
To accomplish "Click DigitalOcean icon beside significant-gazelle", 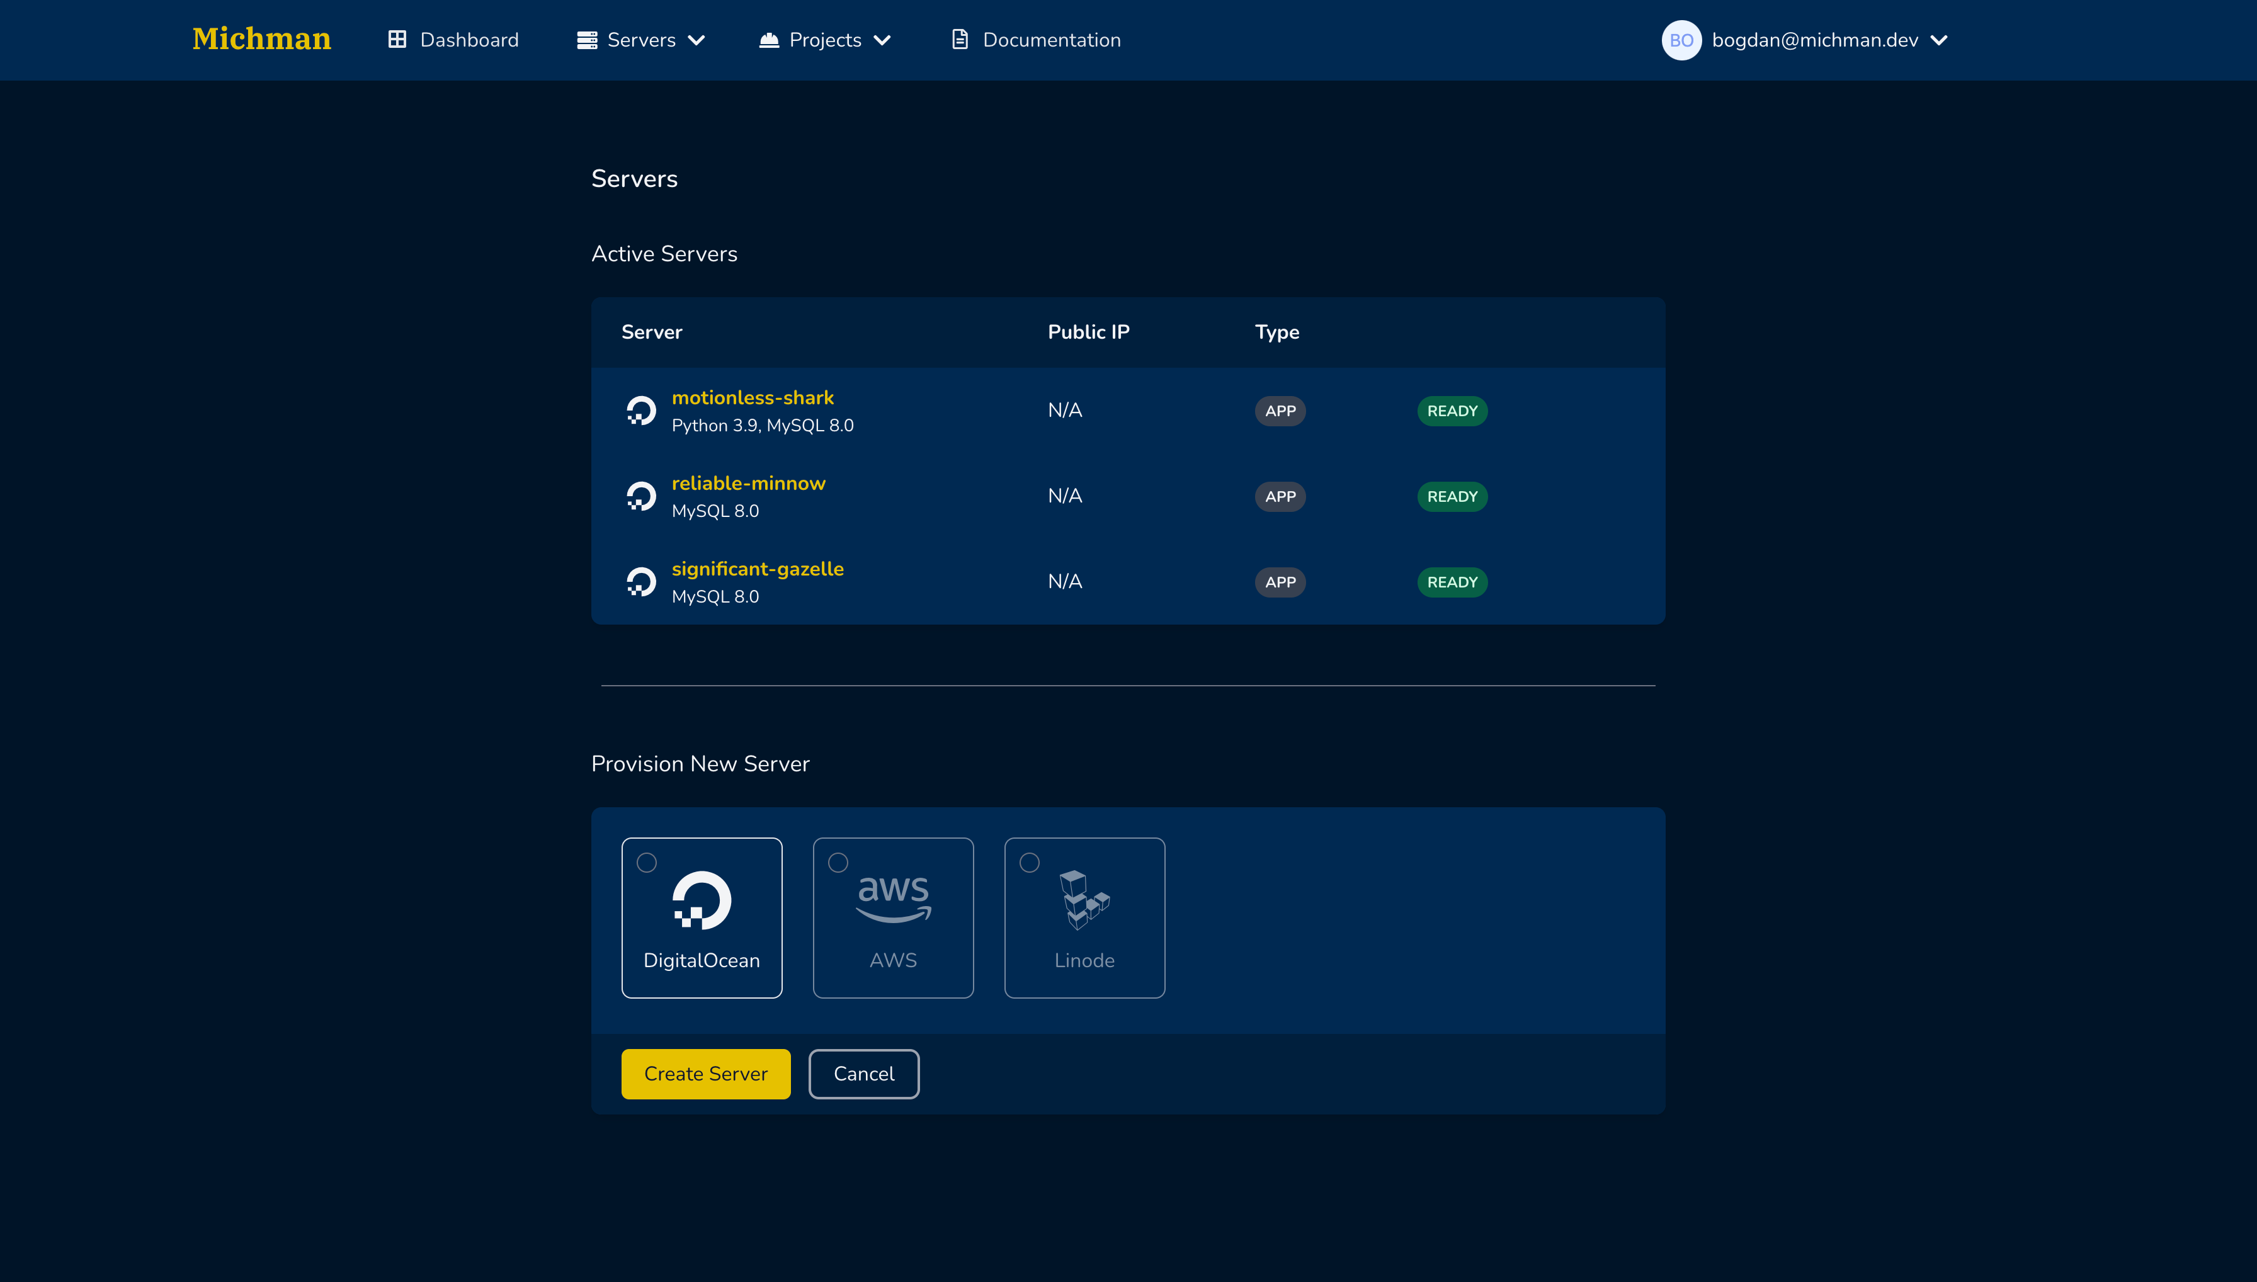I will [x=641, y=582].
